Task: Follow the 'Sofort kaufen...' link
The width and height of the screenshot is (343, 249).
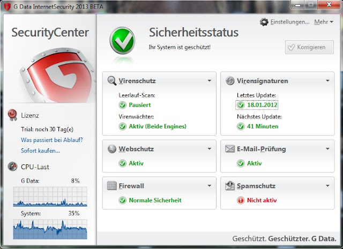Action: pyautogui.click(x=40, y=150)
